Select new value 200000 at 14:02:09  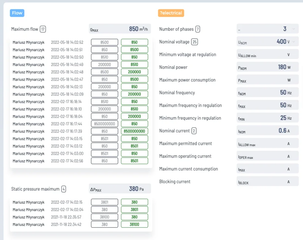[x=134, y=94]
